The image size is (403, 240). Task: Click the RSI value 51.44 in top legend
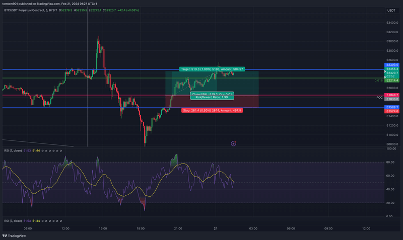pos(36,150)
